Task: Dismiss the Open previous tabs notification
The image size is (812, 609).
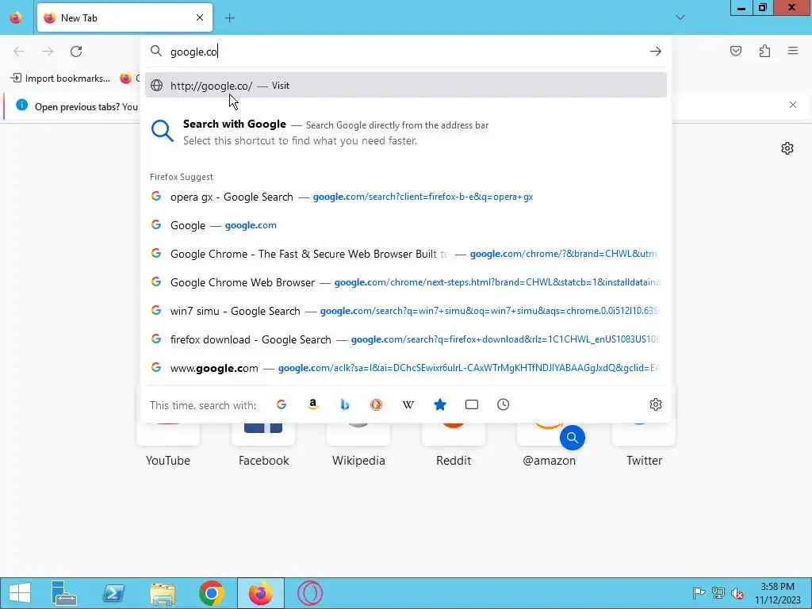Action: (x=793, y=105)
